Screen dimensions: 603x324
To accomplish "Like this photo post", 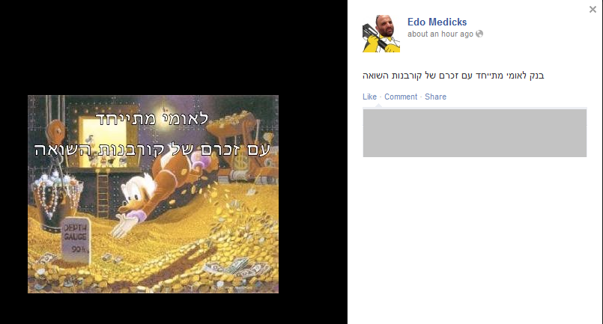I will coord(369,97).
